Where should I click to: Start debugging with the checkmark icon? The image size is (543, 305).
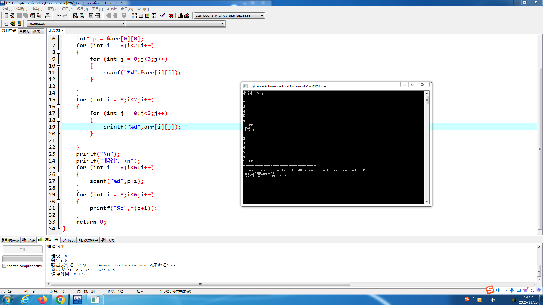pos(163,16)
